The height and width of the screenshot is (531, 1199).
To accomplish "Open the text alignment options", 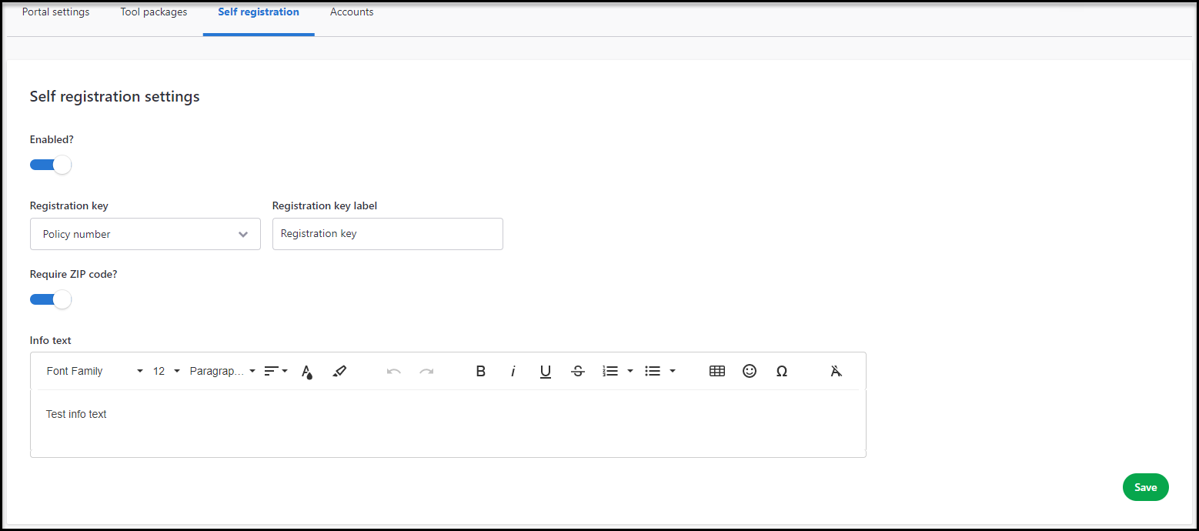I will 276,371.
